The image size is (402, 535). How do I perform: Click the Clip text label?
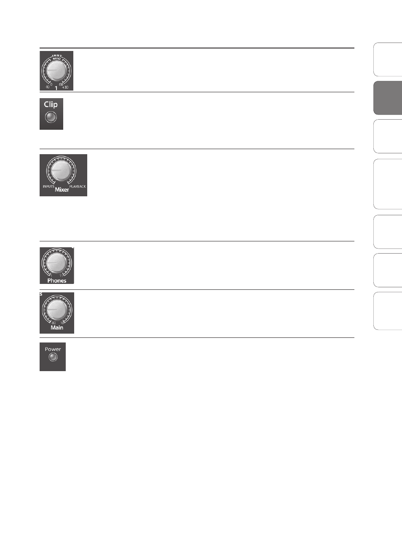[51, 104]
